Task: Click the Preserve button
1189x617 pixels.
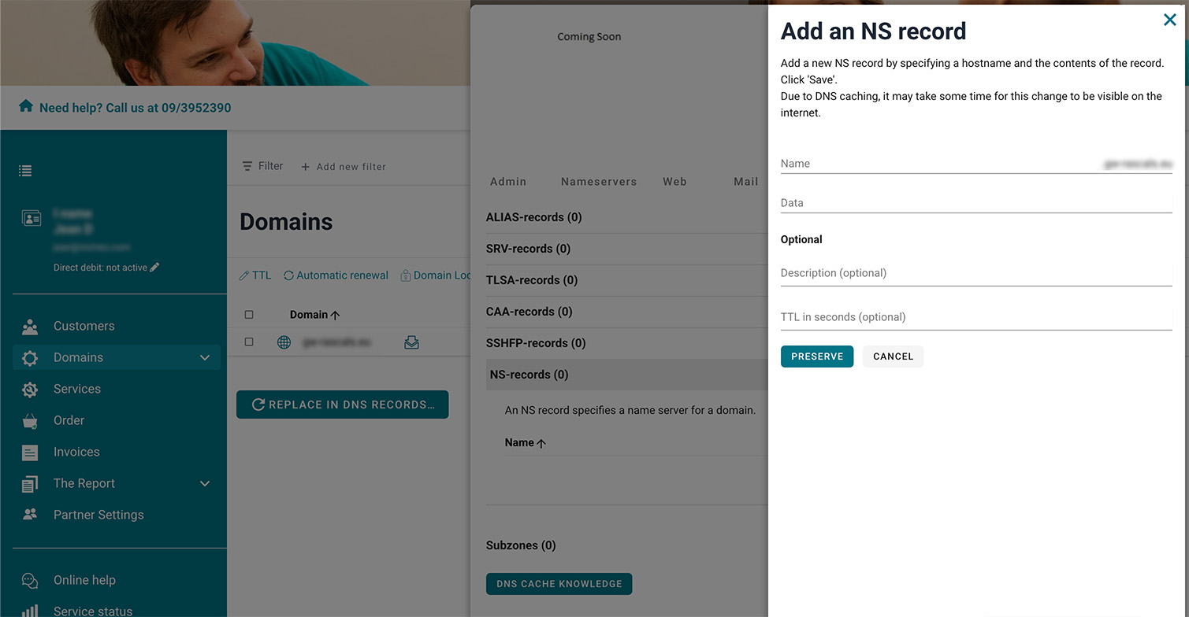Action: (817, 357)
